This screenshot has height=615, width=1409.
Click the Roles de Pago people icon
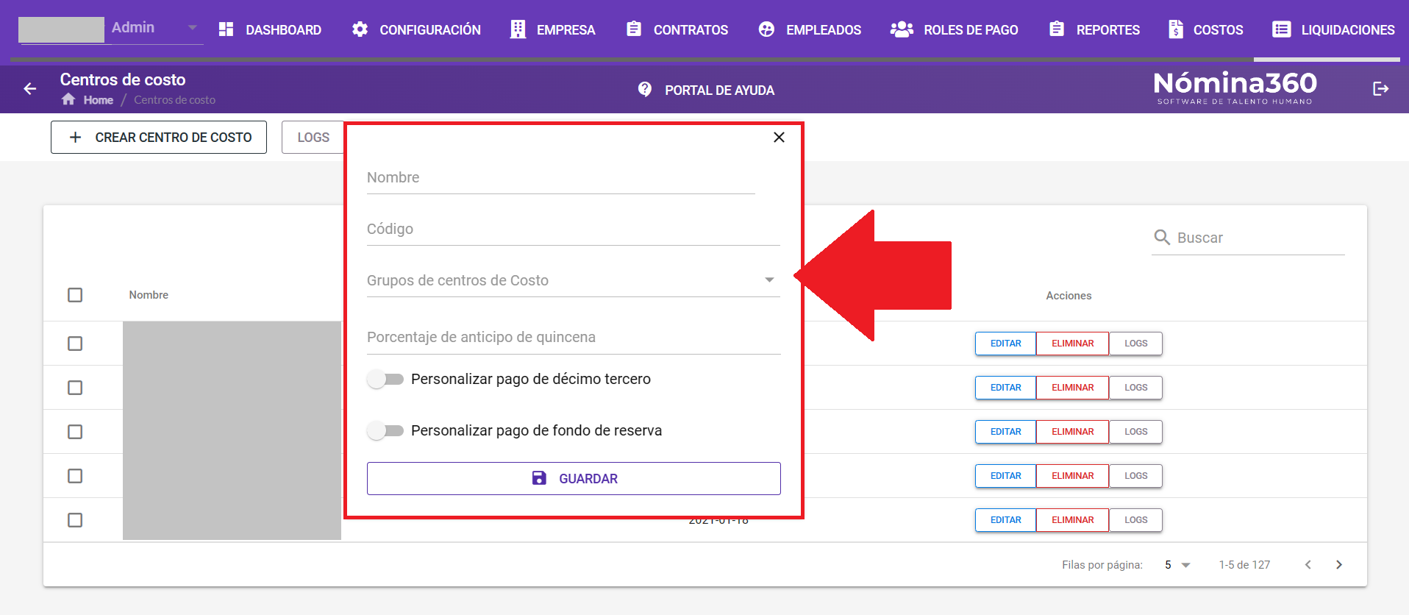[902, 29]
